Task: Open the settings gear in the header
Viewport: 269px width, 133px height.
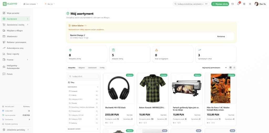Action: (x=250, y=4)
